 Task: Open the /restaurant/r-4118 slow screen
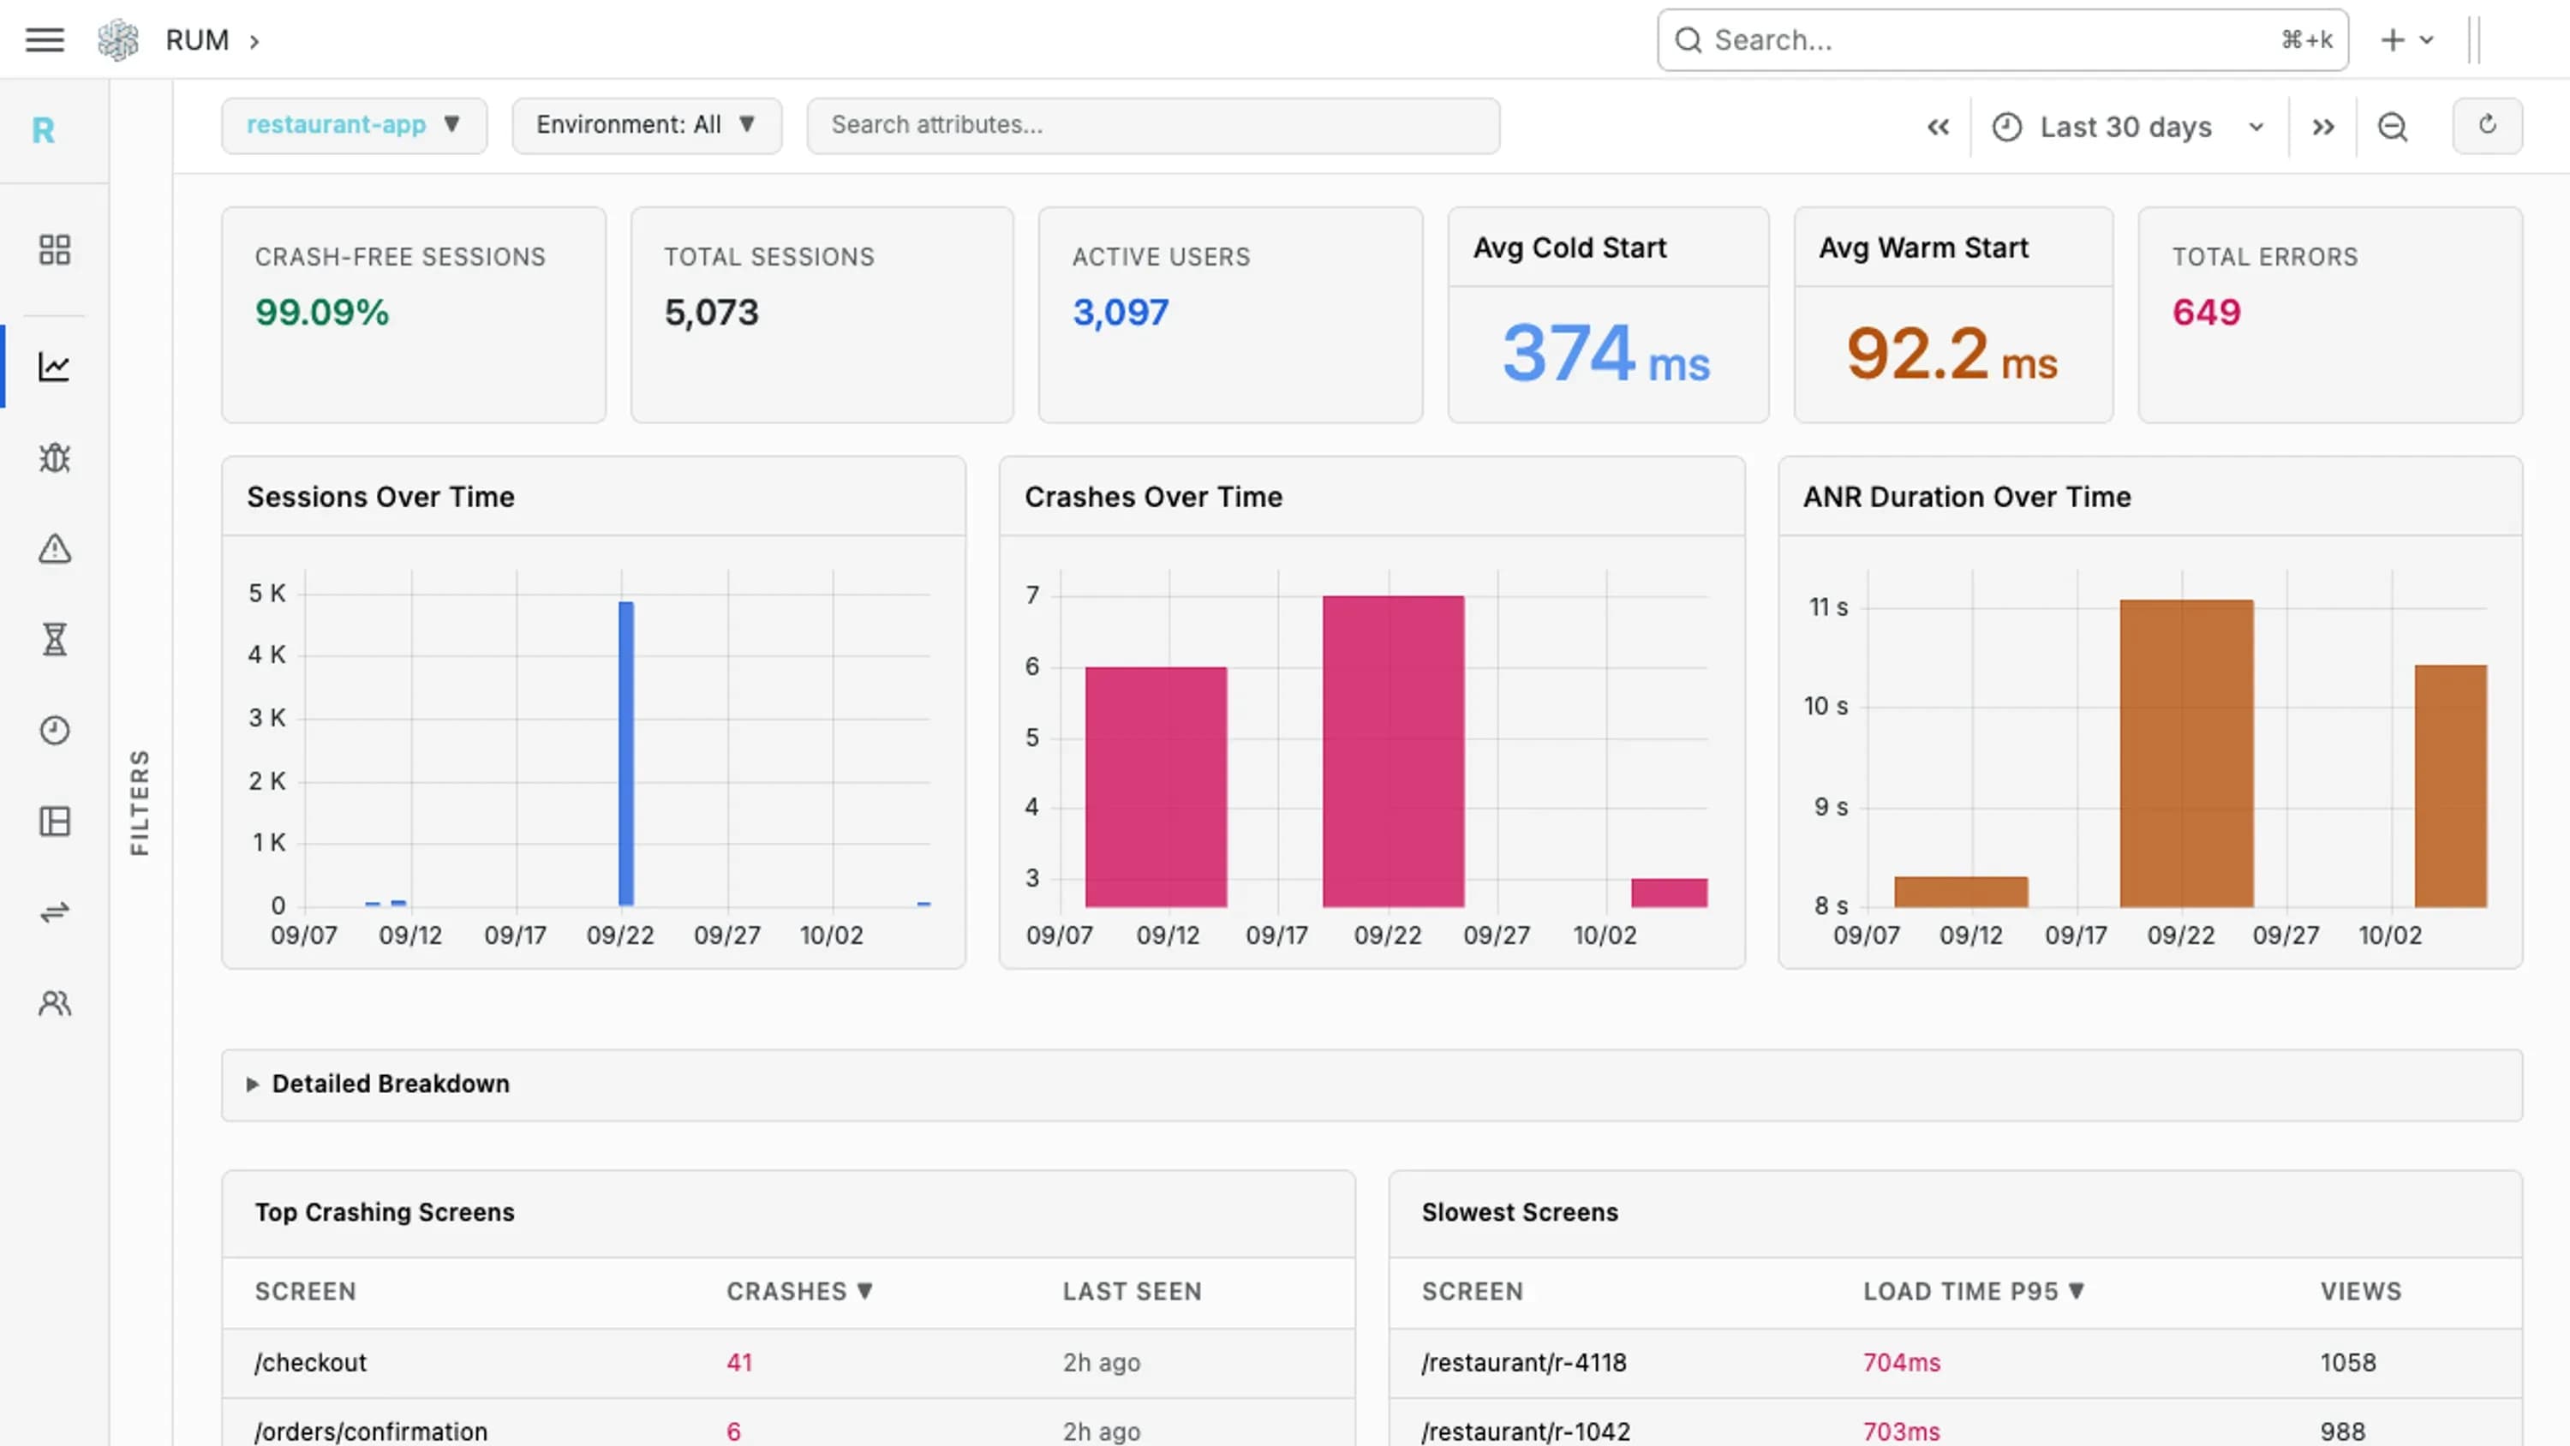click(x=1956, y=1362)
